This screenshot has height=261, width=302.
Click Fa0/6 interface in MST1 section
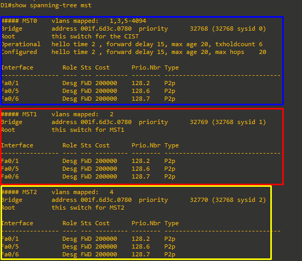tap(10, 176)
